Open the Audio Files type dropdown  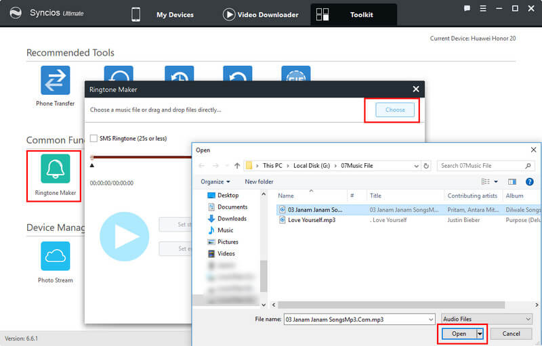tap(528, 319)
